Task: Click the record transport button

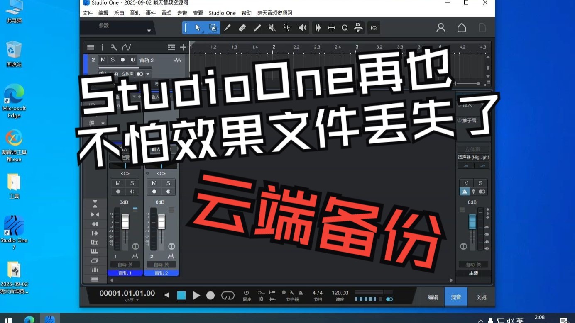Action: click(x=210, y=295)
